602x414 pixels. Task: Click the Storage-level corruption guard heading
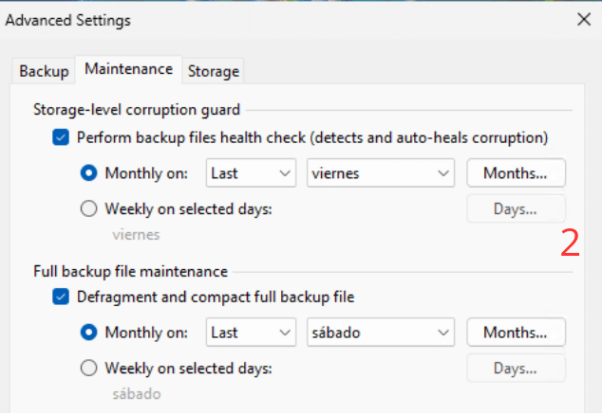pyautogui.click(x=137, y=108)
